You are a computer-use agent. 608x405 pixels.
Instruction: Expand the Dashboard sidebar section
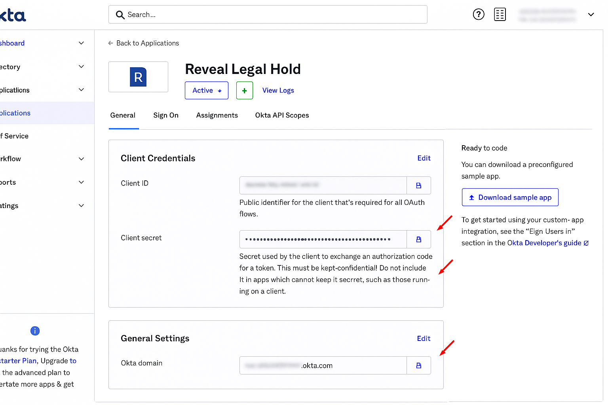tap(81, 43)
